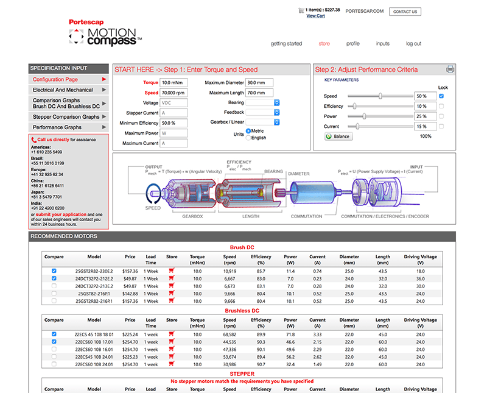Click the View Cart link
This screenshot has height=393, width=487.
pos(315,16)
